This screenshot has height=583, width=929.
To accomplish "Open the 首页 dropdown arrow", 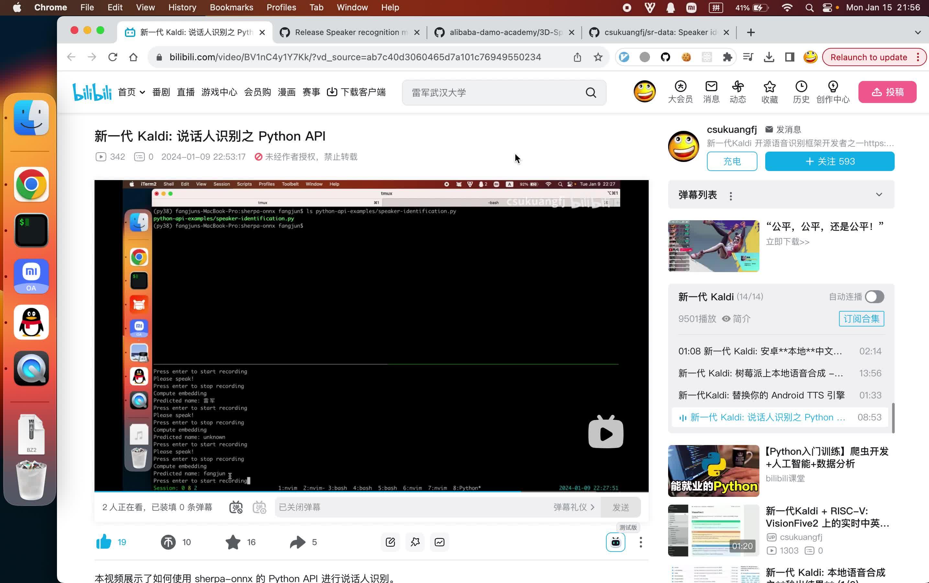I will pyautogui.click(x=142, y=92).
